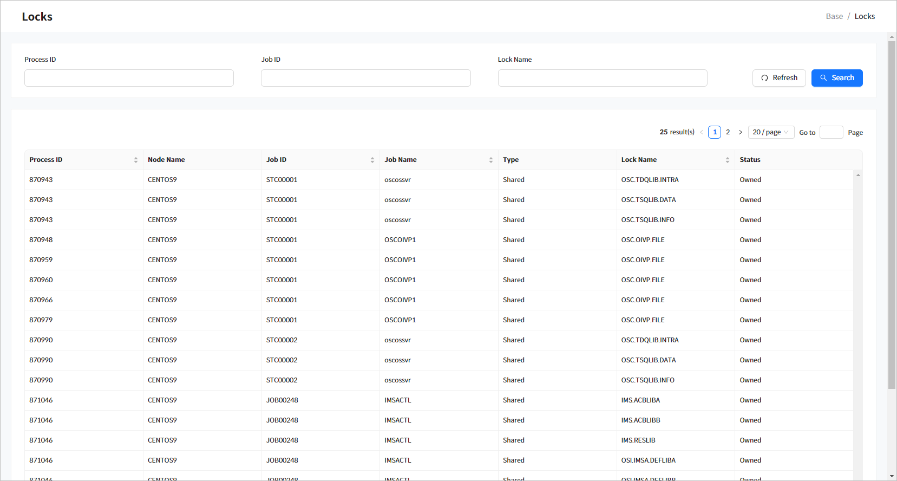Toggle sorting on Job Name column
The height and width of the screenshot is (481, 897).
click(x=491, y=160)
